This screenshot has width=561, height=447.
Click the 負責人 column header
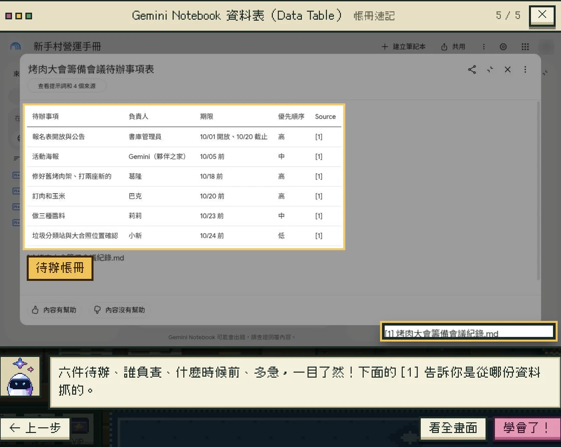coord(138,116)
